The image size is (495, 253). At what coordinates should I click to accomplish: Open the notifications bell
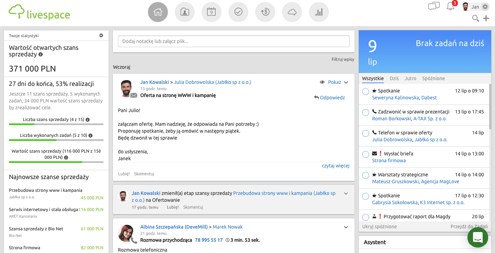tap(450, 7)
